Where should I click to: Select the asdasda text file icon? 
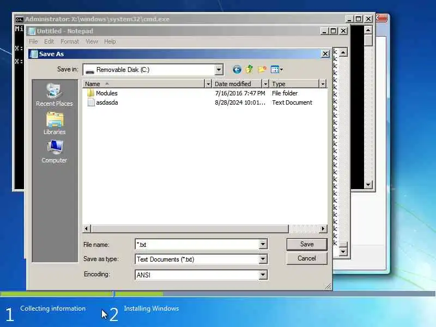pyautogui.click(x=91, y=102)
